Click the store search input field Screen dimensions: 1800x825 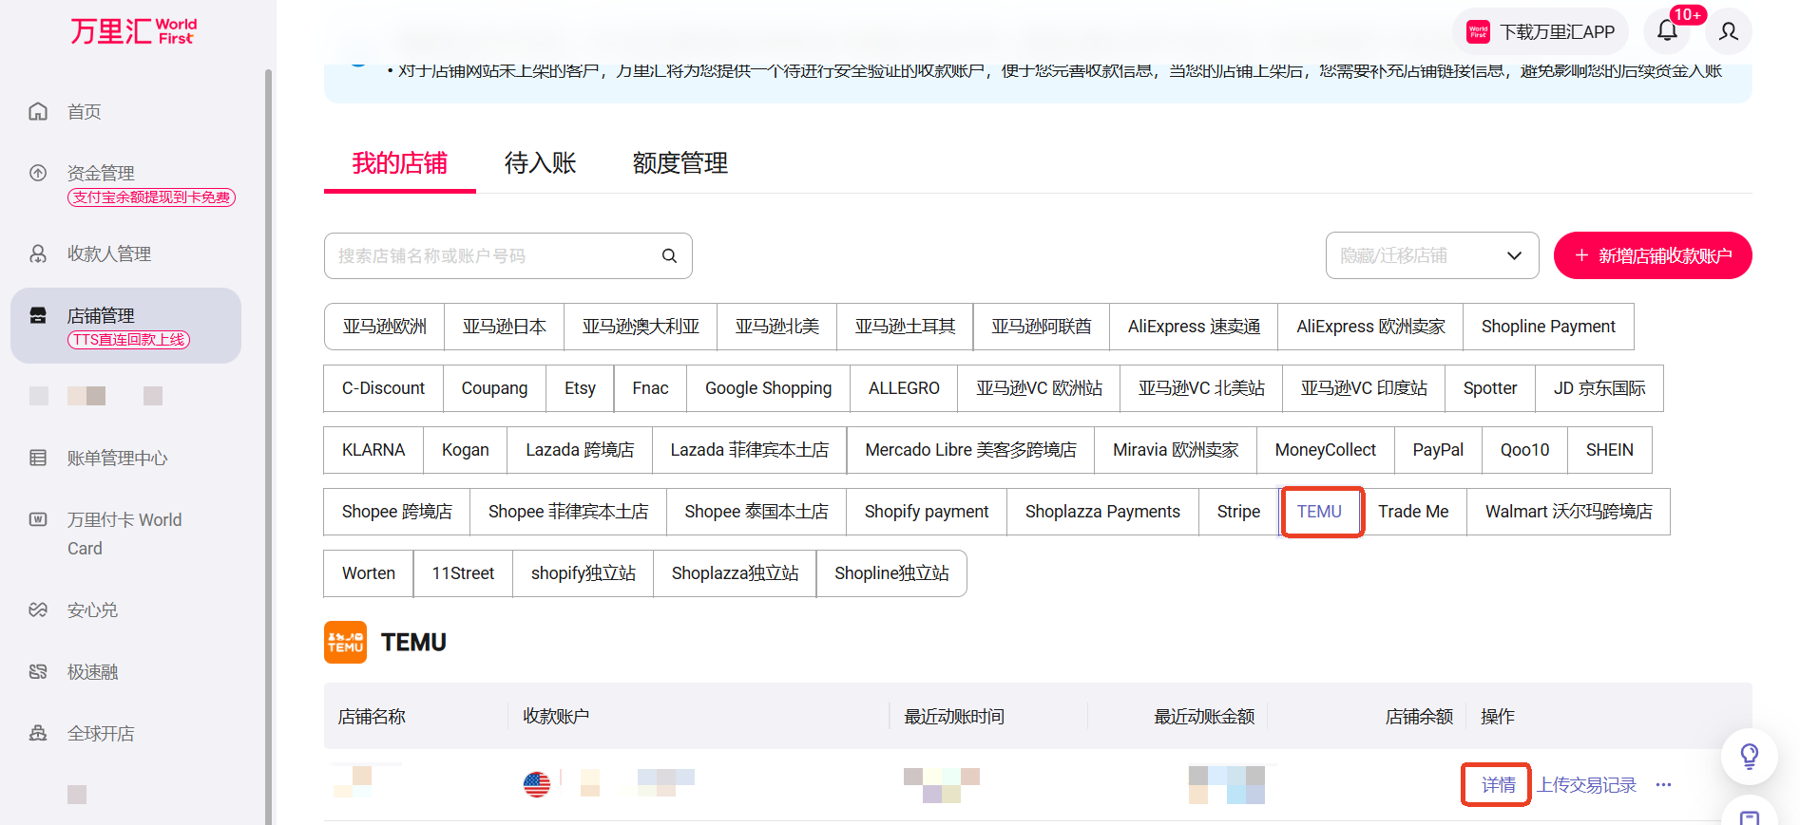pos(494,256)
